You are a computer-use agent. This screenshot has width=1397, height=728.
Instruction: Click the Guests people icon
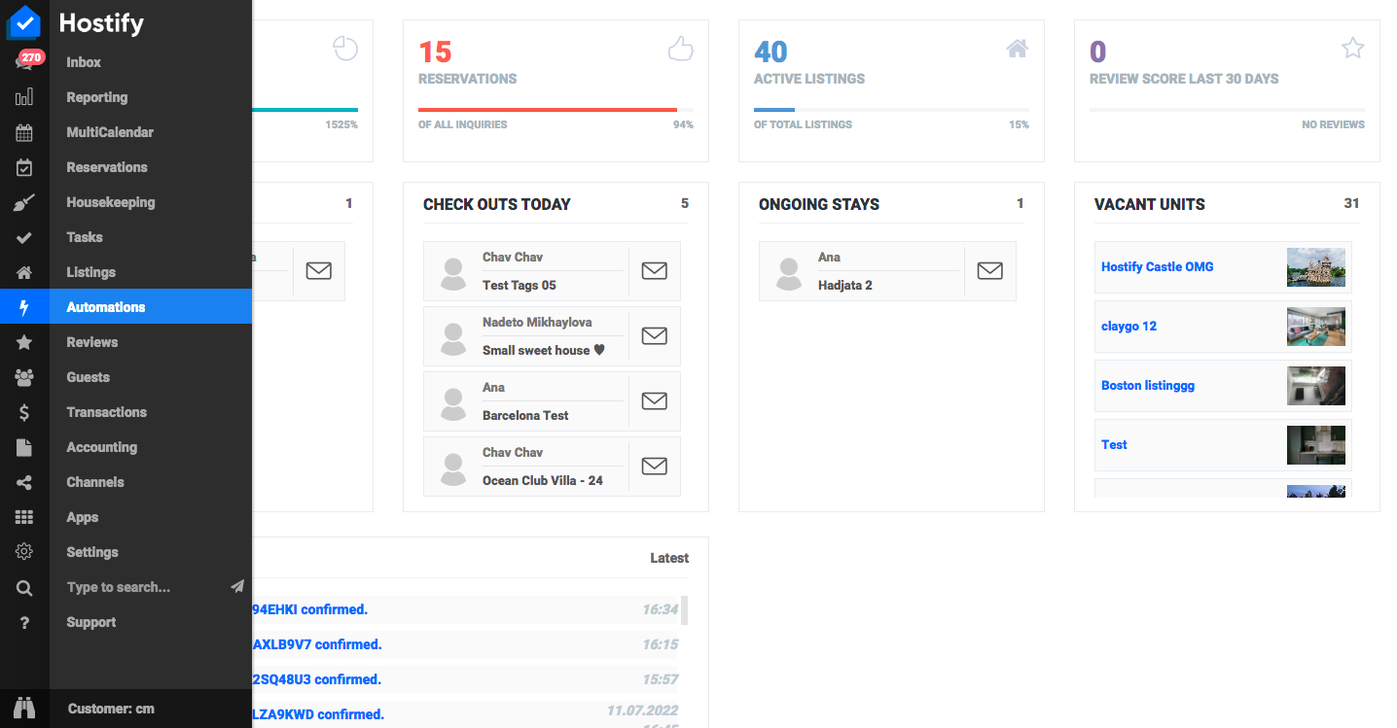pyautogui.click(x=24, y=377)
